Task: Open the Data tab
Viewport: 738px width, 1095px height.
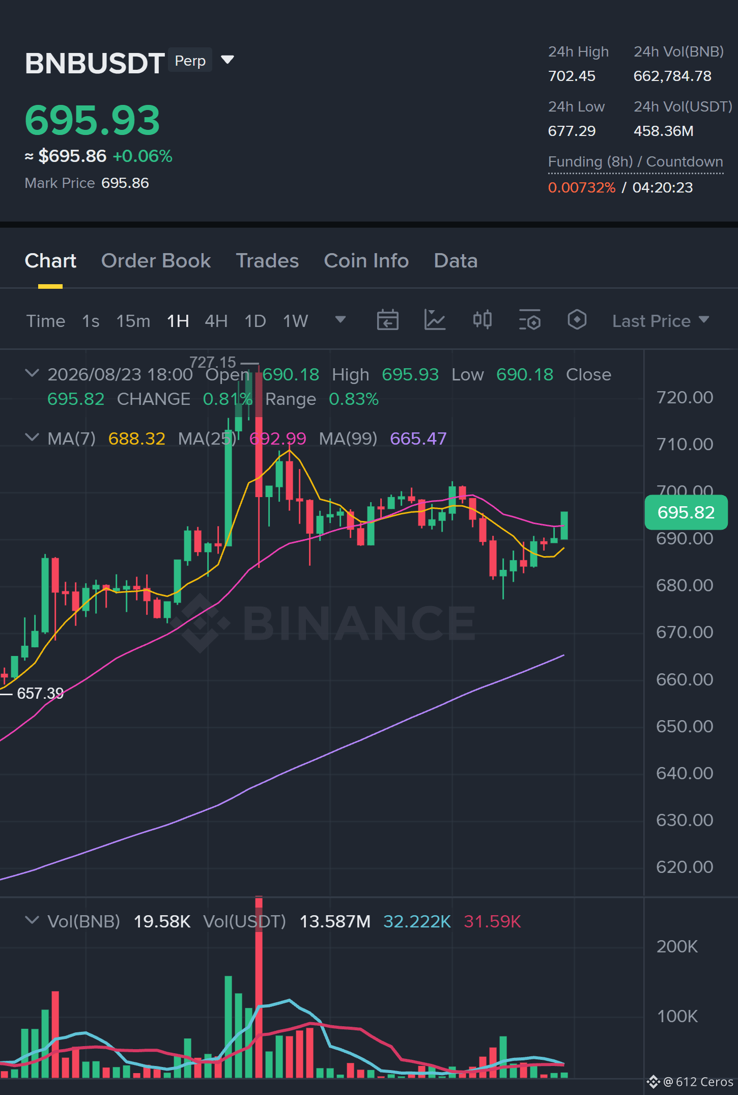Action: click(x=456, y=261)
